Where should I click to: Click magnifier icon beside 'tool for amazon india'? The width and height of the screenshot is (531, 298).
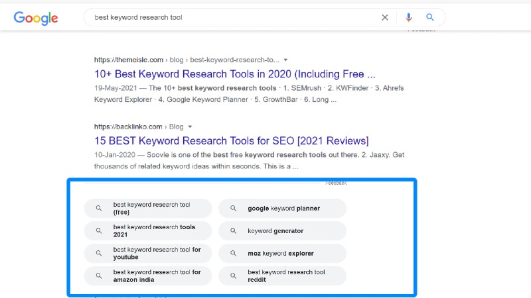tap(99, 276)
